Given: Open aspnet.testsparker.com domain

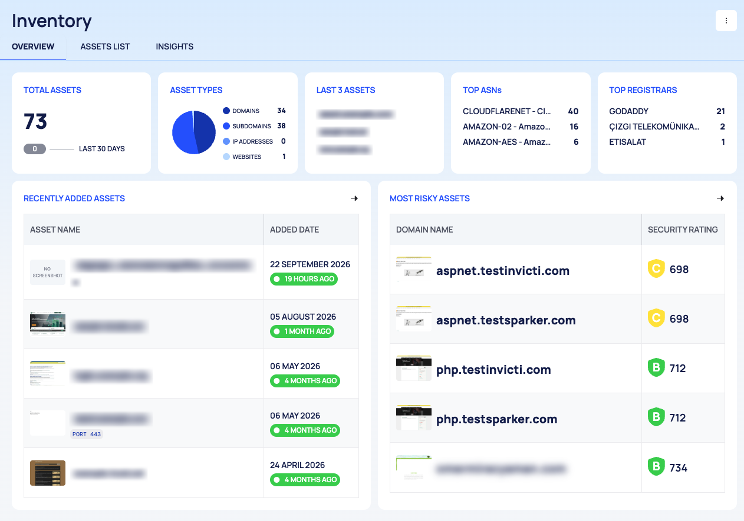Looking at the screenshot, I should (x=506, y=320).
